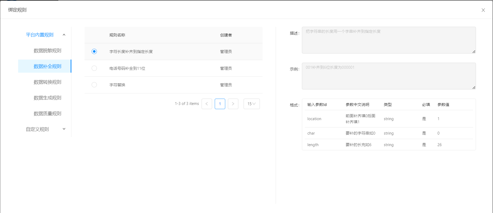Click the 示例 example text area
Viewport: 493px width, 213px height.
click(x=389, y=76)
